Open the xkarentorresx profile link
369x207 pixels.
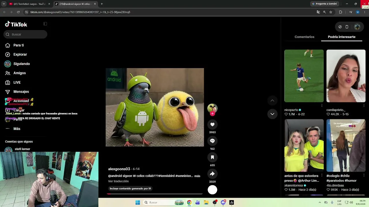(x=293, y=186)
